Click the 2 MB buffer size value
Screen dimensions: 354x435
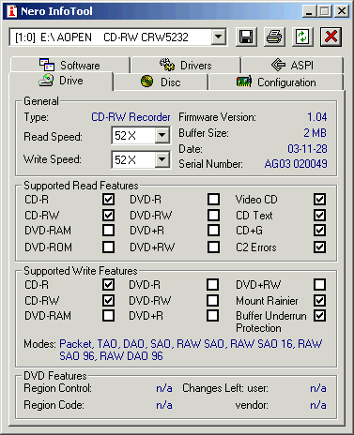[315, 133]
